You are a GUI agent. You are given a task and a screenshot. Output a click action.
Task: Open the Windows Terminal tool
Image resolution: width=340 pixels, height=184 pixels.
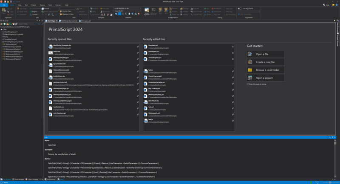(x=154, y=11)
